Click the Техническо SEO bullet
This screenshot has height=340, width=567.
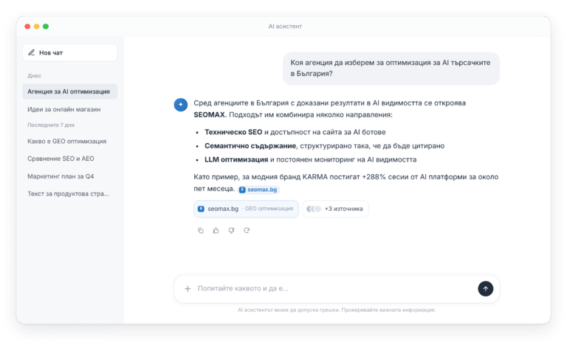(x=295, y=132)
